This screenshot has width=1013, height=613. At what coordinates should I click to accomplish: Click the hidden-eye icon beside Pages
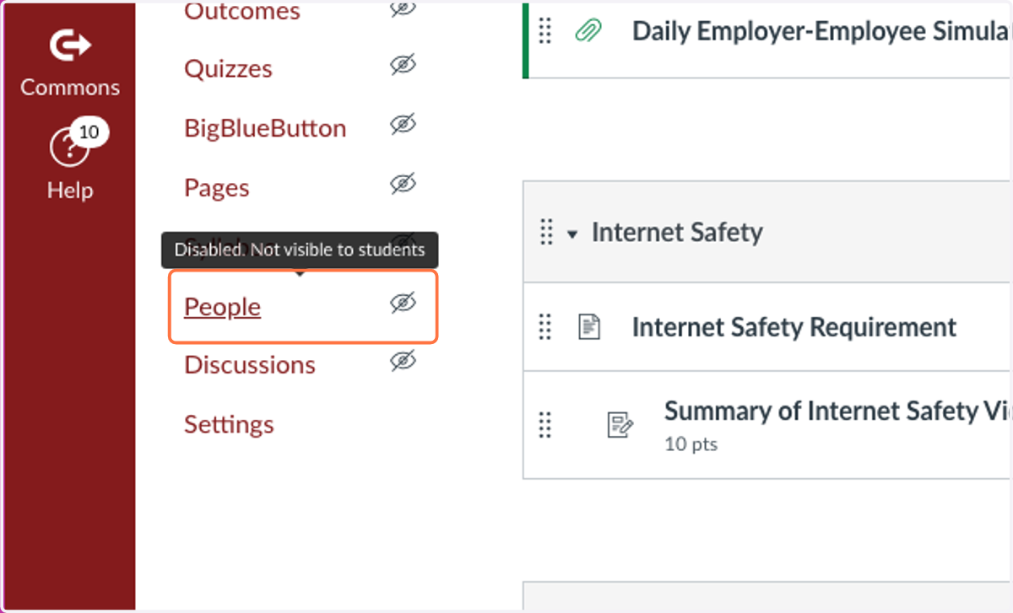pos(404,184)
